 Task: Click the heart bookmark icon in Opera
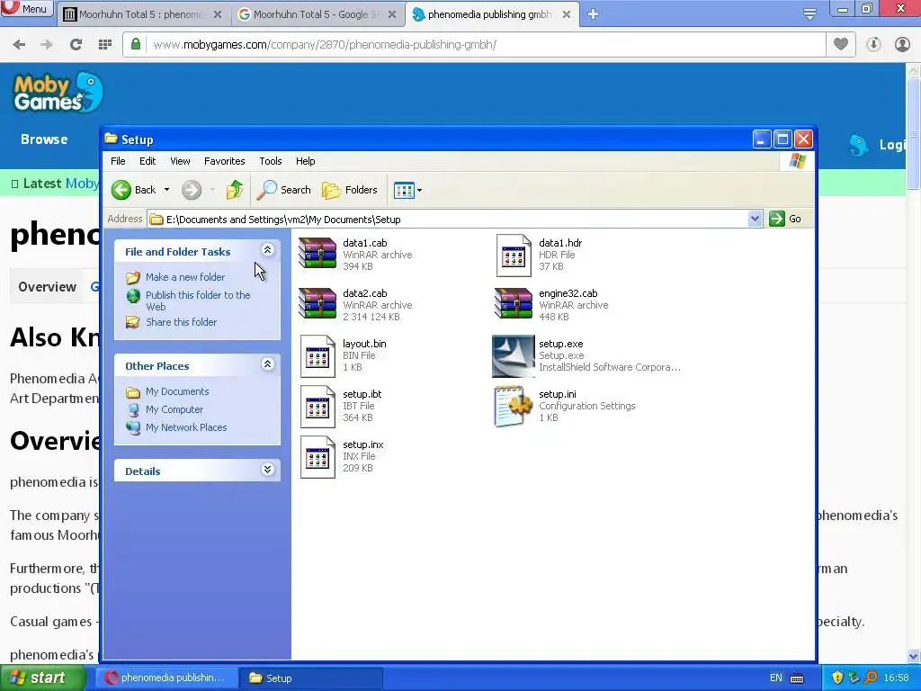pos(841,44)
